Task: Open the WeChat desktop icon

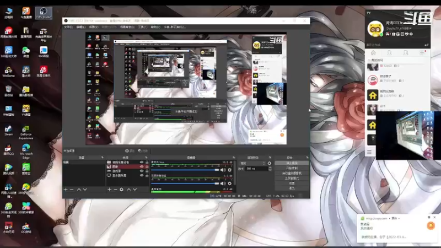Action: tap(26, 52)
